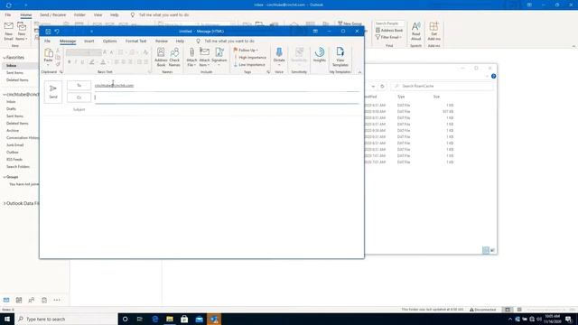Open the File tab of the message window

point(48,41)
